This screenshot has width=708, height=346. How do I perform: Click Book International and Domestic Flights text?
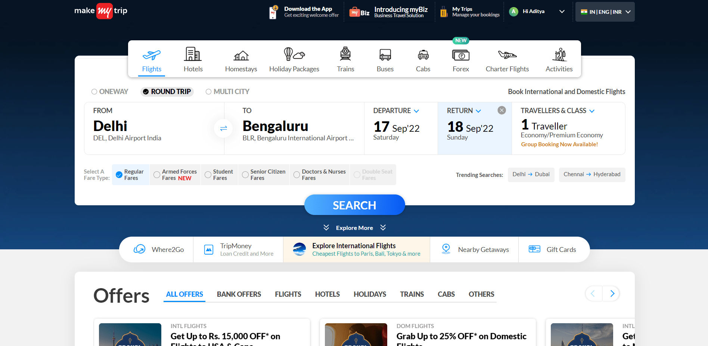(566, 91)
